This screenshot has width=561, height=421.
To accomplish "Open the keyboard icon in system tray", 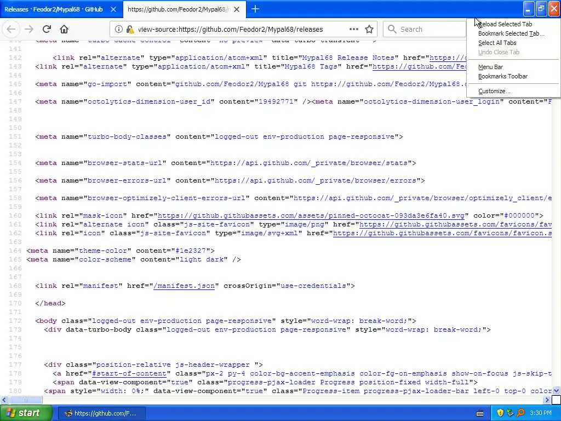I will 480,413.
